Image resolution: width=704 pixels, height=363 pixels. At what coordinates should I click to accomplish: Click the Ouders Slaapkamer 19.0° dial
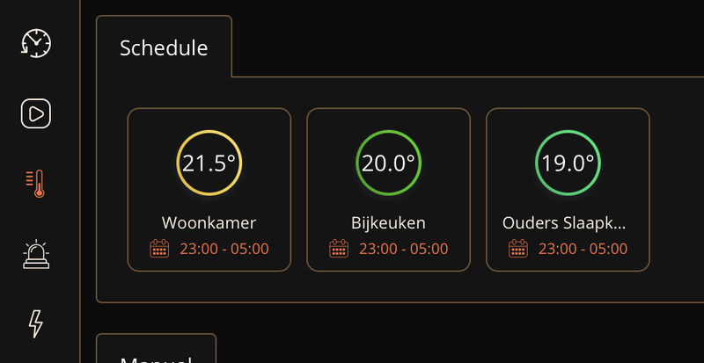[568, 163]
